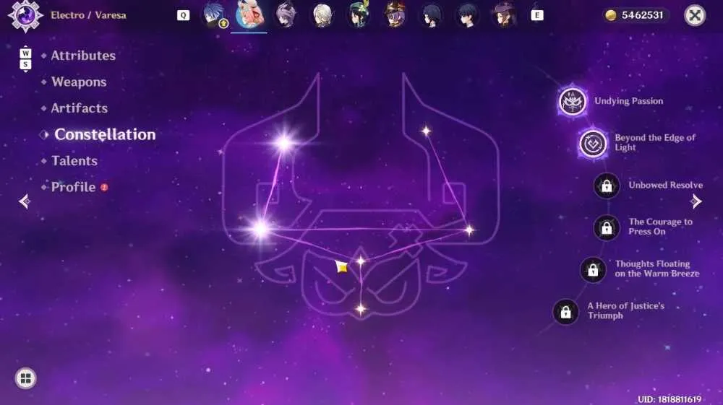The width and height of the screenshot is (723, 405).
Task: Open the Weapons section
Action: 79,82
